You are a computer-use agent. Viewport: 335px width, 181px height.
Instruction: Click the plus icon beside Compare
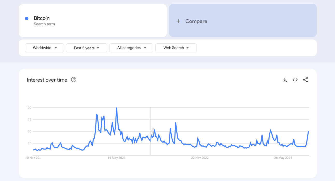[178, 21]
